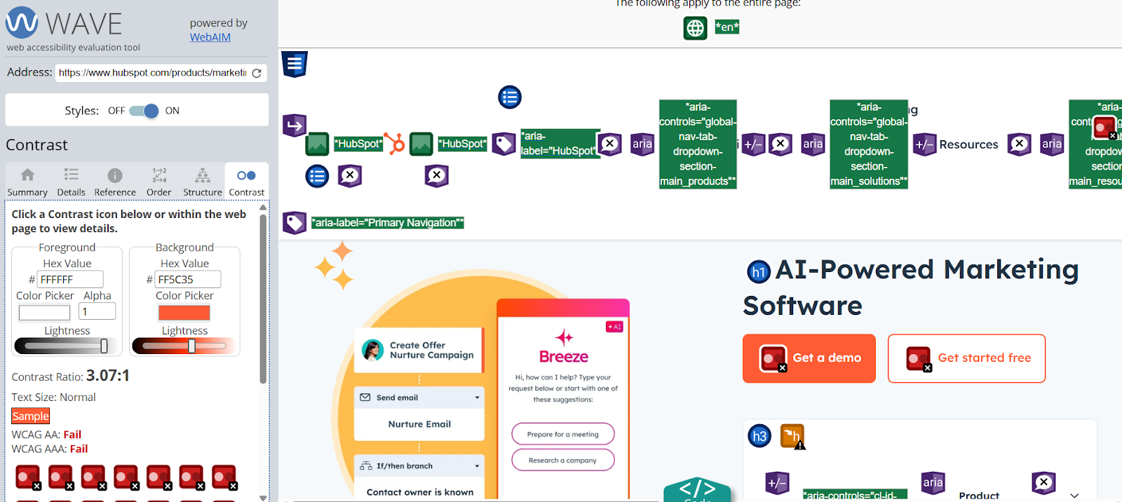The image size is (1122, 502).
Task: Open the WebAIM link
Action: [x=210, y=37]
